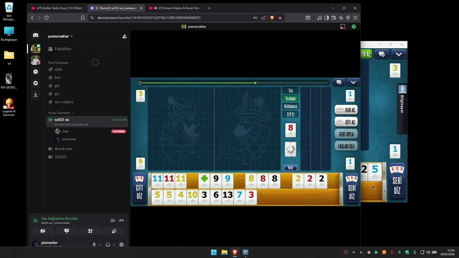Mute microphone in Discord user panel

point(94,244)
